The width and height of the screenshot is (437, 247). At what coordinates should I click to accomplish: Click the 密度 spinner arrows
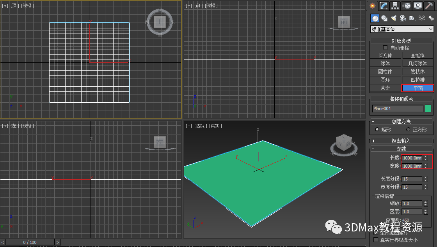[x=426, y=212]
